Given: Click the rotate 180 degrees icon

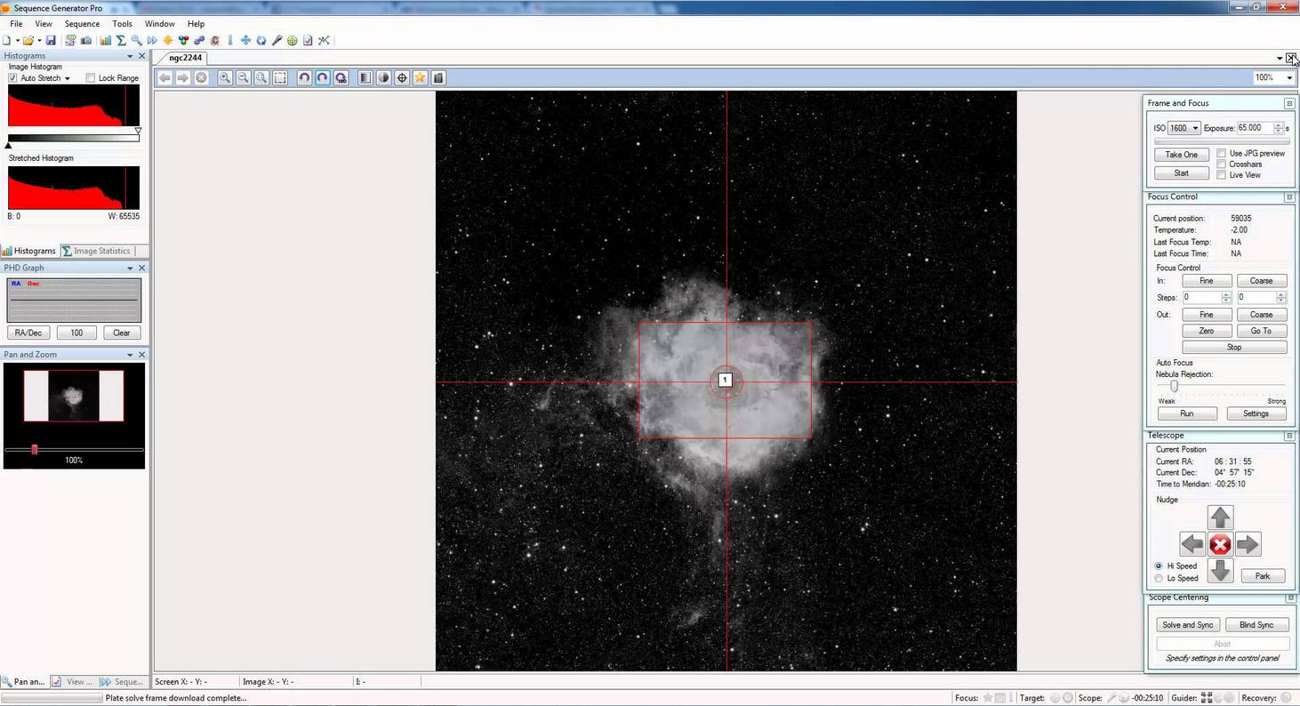Looking at the screenshot, I should (x=341, y=77).
